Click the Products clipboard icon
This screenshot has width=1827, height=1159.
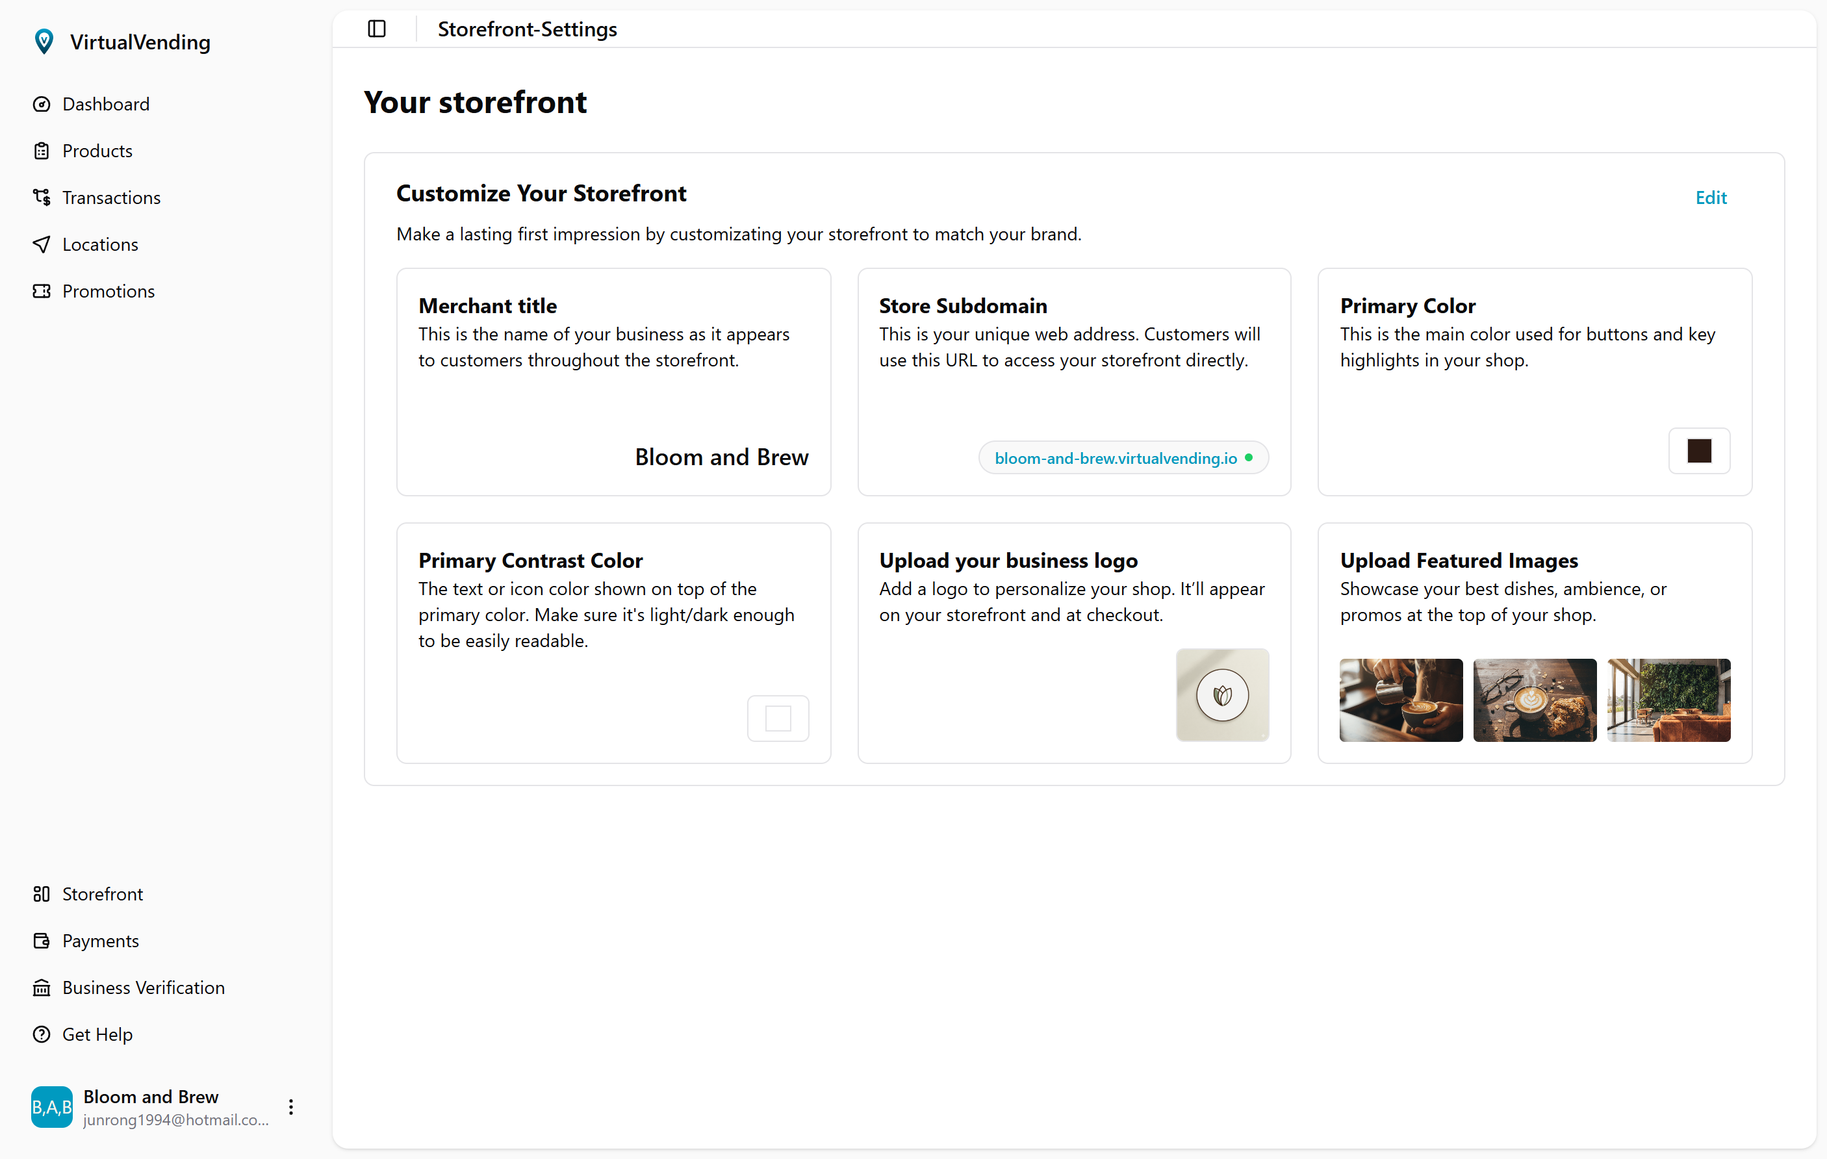click(x=42, y=151)
